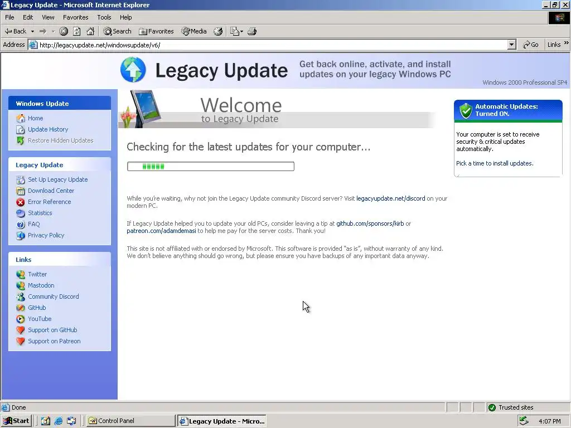Image resolution: width=571 pixels, height=428 pixels.
Task: Open the Favorites menu
Action: coord(75,17)
